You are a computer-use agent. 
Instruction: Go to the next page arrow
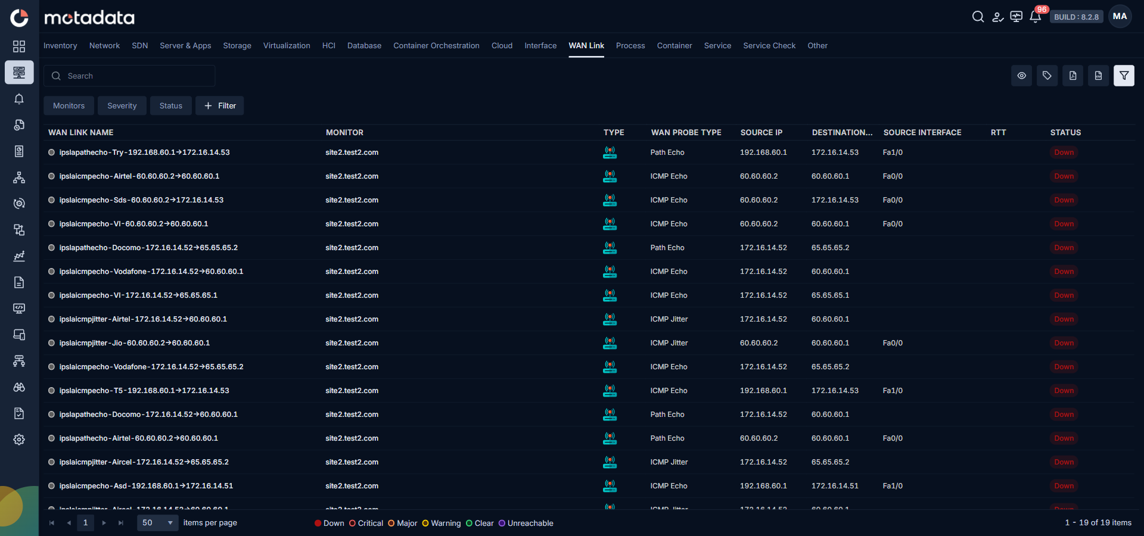tap(104, 523)
